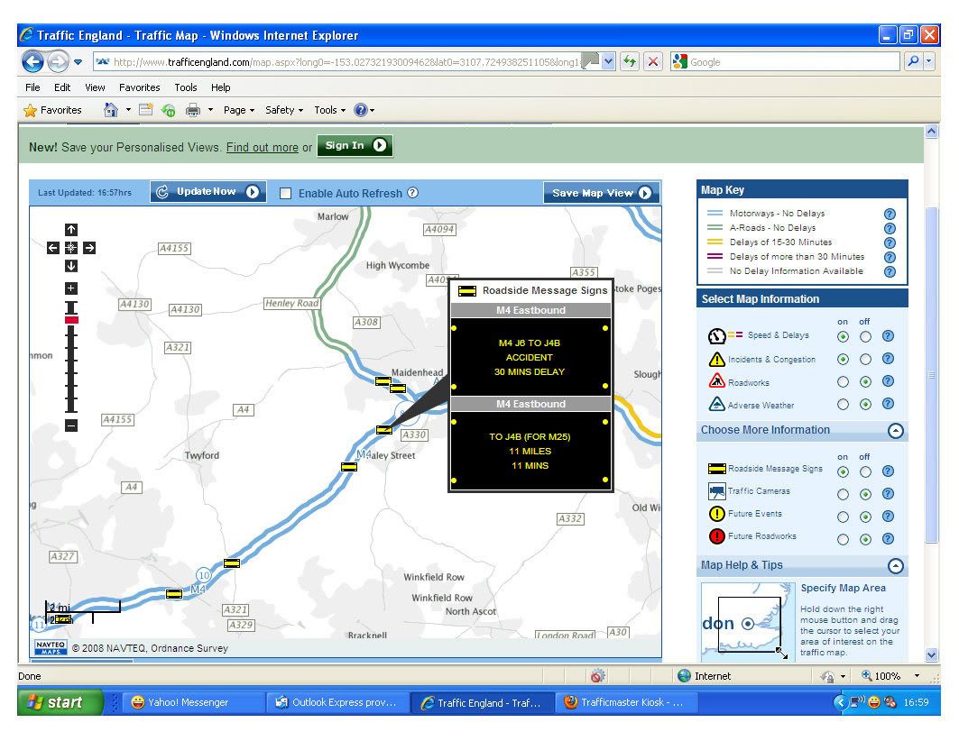Click the Home icon in the toolbar
Screen dimensions: 959x741
(x=111, y=110)
